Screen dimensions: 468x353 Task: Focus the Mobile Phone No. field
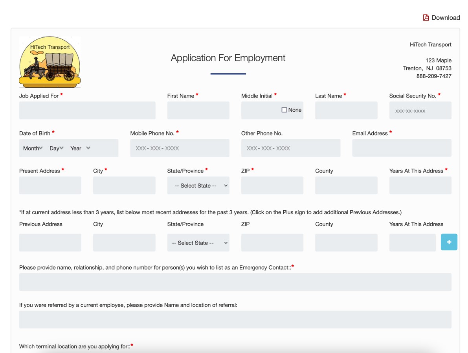click(180, 148)
